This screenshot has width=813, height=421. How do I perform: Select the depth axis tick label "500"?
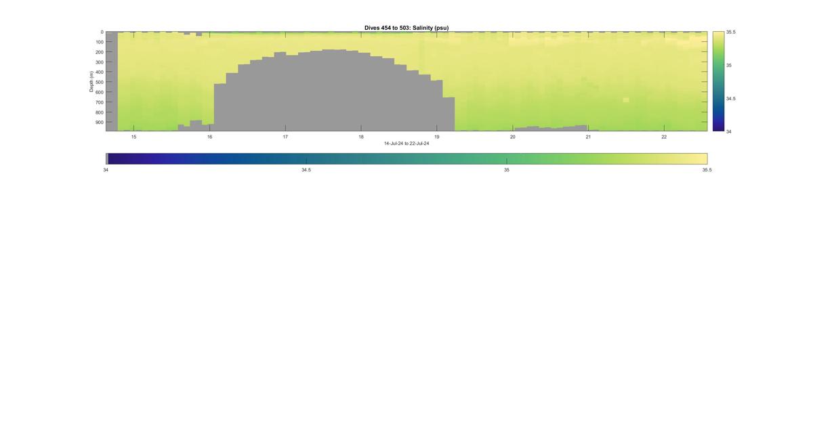tap(100, 82)
